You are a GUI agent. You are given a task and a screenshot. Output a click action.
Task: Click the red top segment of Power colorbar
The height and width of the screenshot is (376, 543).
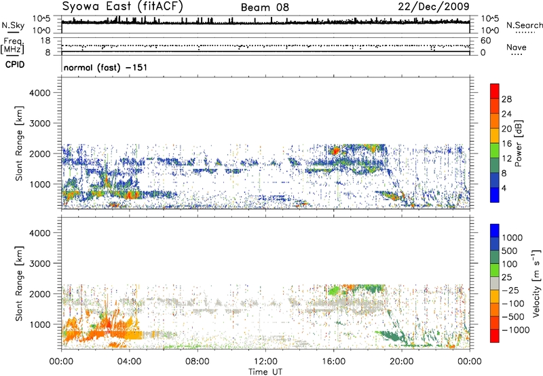495,91
